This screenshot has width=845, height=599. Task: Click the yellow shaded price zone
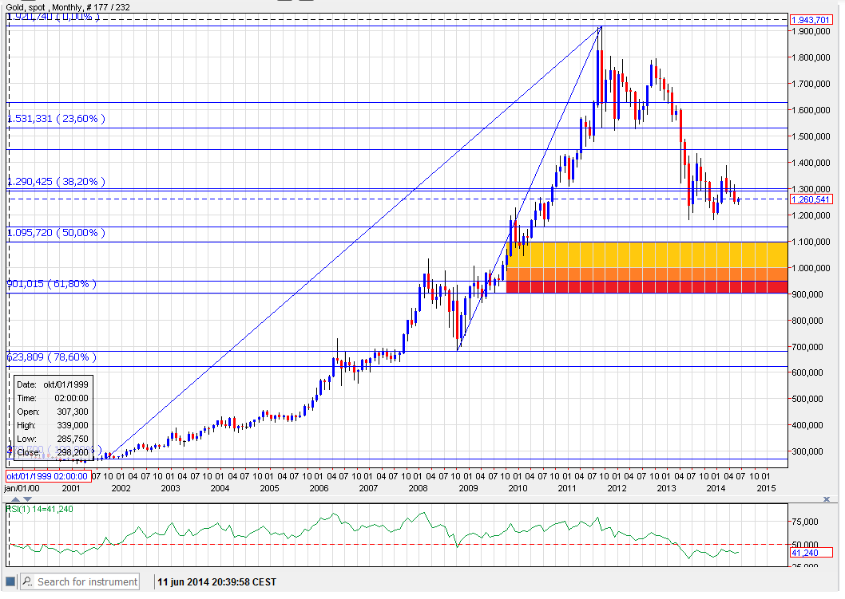[647, 254]
